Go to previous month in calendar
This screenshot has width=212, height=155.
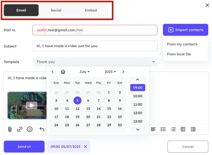[x=53, y=72]
